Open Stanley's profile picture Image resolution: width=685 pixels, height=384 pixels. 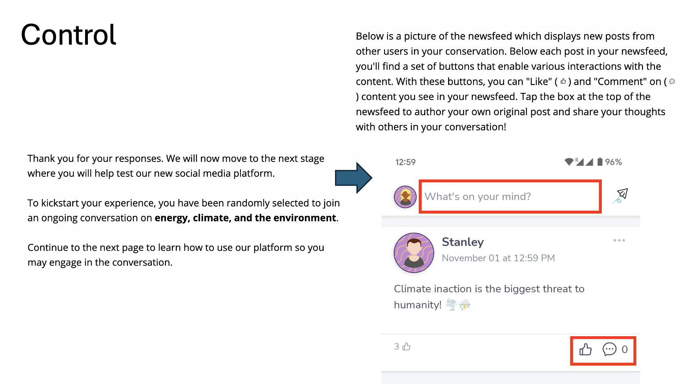tap(414, 253)
